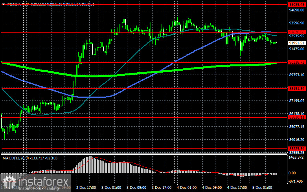Click the 4 Dec 09:00 time label
Image resolution: width=307 pixels, height=192 pixels.
click(x=212, y=188)
